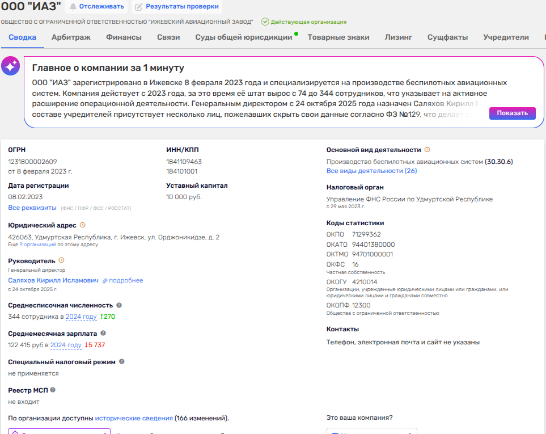The width and height of the screenshot is (546, 434).
Task: Click the clock icon next to Юридический адрес
Action: (83, 225)
